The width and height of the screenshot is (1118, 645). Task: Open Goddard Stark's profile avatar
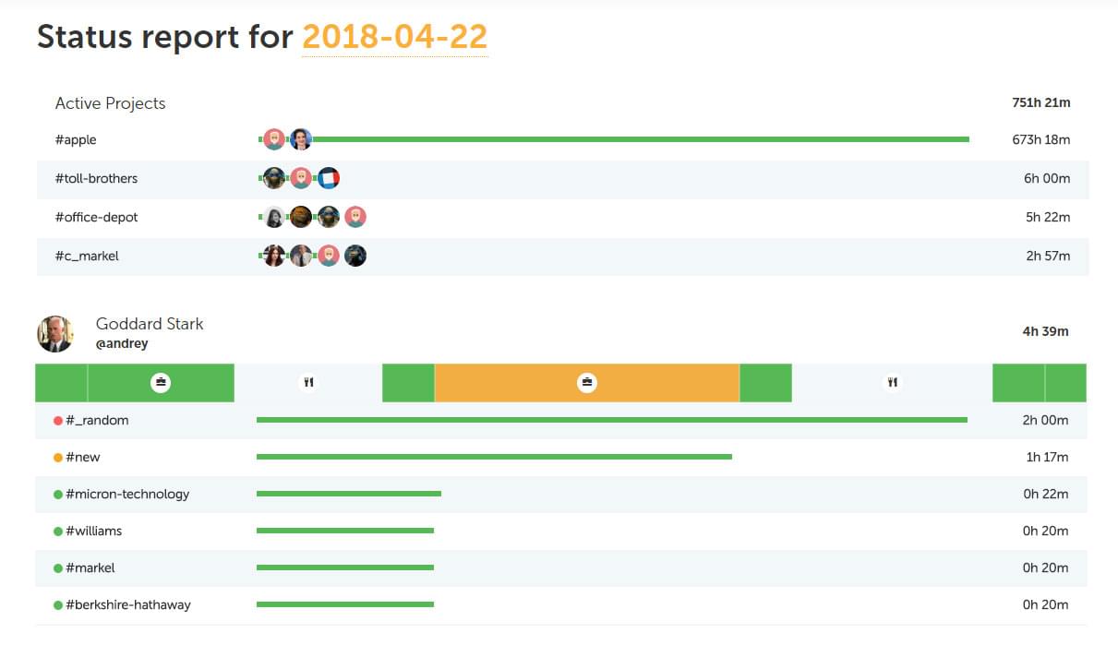coord(55,332)
